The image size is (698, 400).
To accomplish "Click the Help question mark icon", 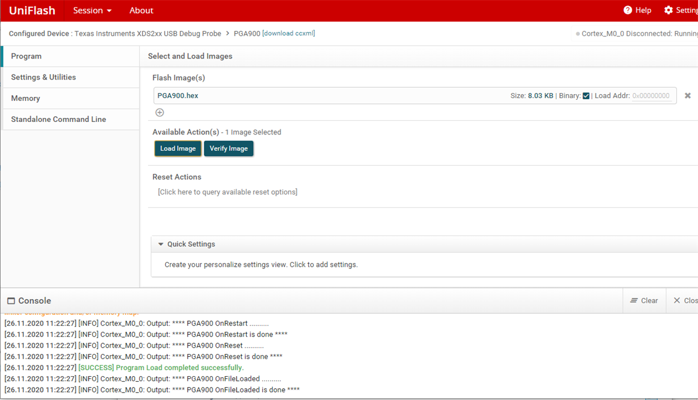I will click(628, 10).
